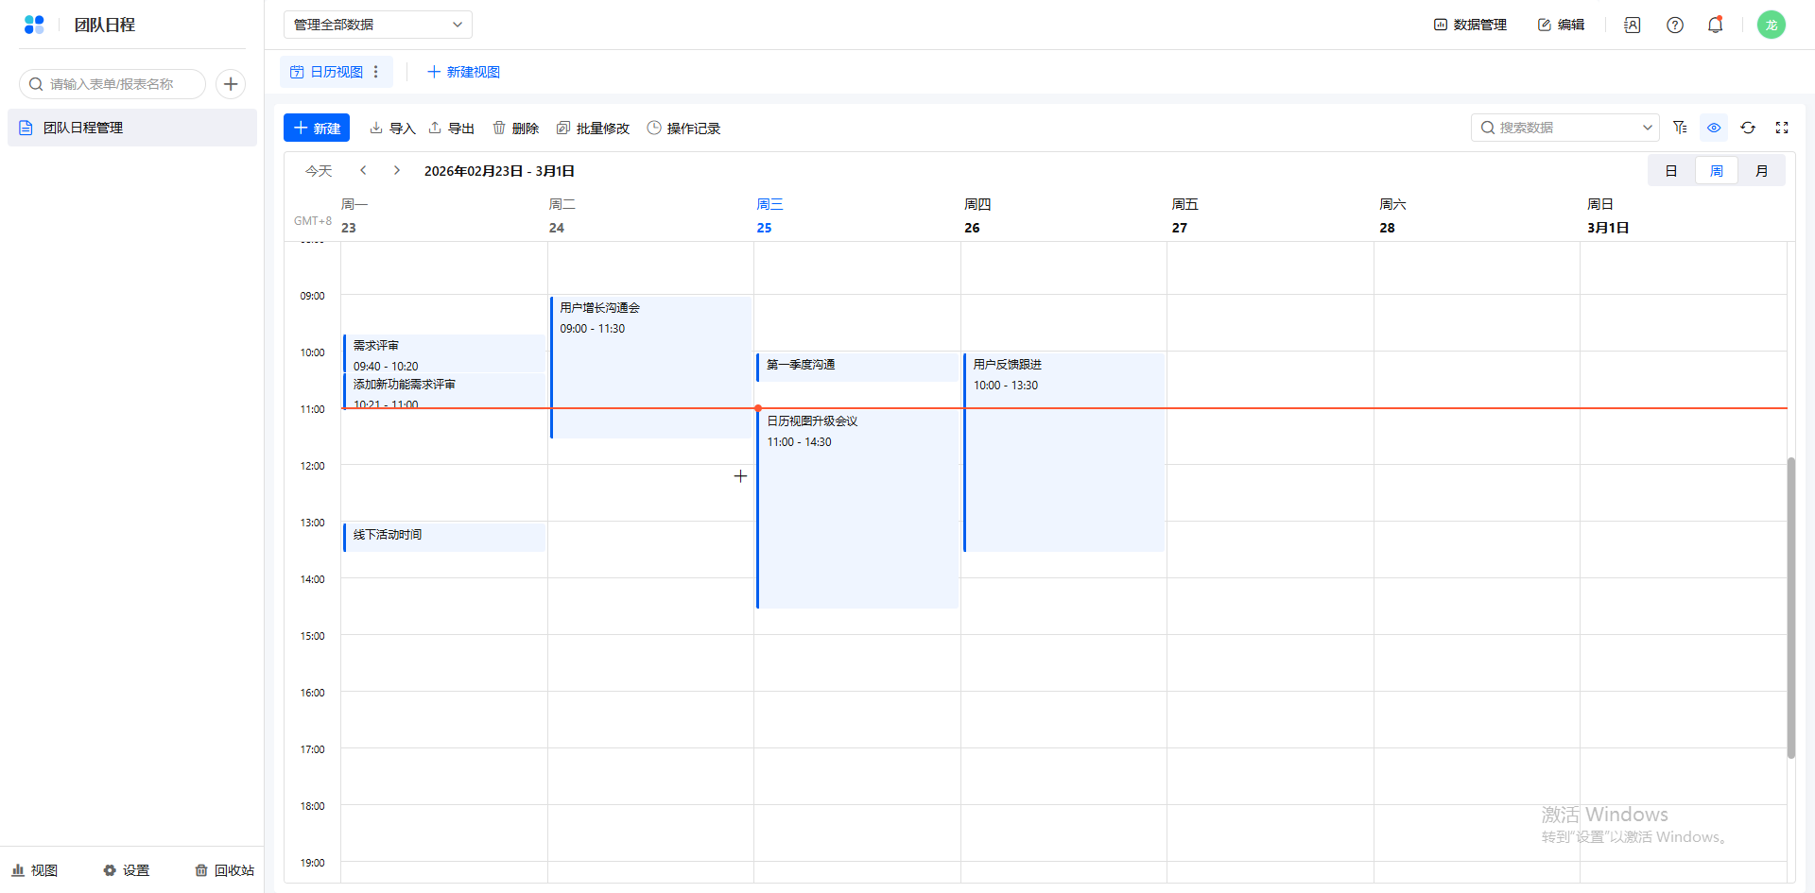Open 团队日程管理 in the sidebar
The width and height of the screenshot is (1815, 893).
(x=83, y=128)
